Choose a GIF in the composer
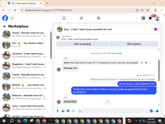The width and height of the screenshot is (165, 124). coord(73,111)
